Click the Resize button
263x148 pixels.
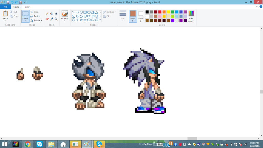(x=35, y=16)
